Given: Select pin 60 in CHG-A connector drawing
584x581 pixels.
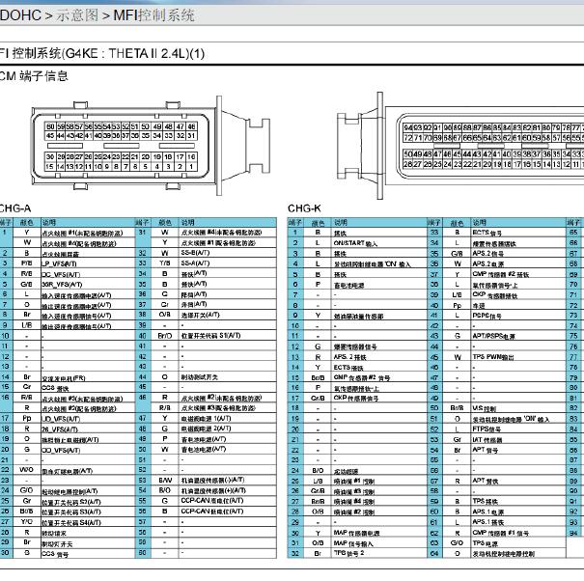Looking at the screenshot, I should click(50, 126).
